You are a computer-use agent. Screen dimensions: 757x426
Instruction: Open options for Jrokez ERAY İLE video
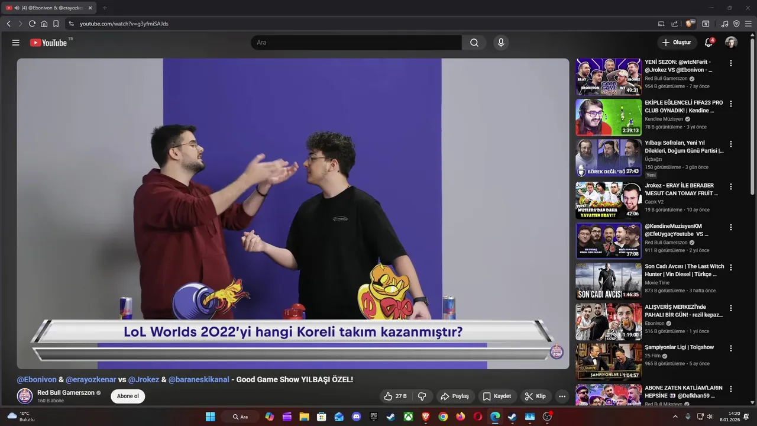tap(731, 186)
